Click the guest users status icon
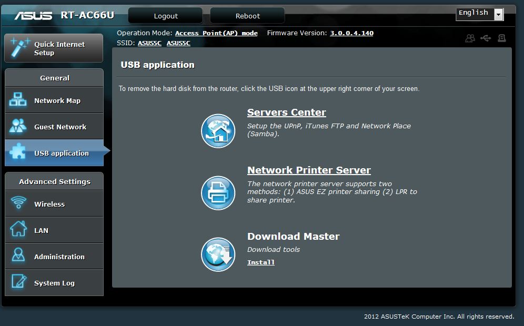Viewport: 524px width, 326px height. (x=470, y=38)
